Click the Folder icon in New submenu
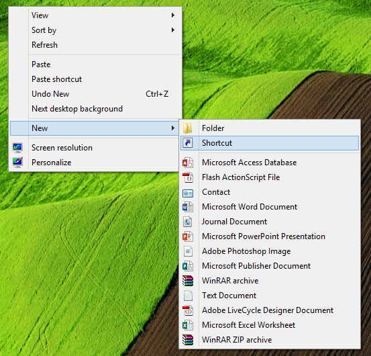Viewport: 371px width, 356px height. 188,128
